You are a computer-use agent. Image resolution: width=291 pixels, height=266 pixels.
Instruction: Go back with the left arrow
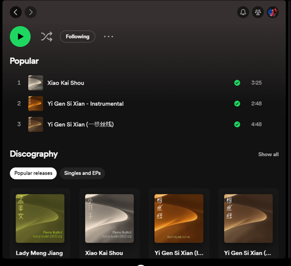[x=16, y=12]
